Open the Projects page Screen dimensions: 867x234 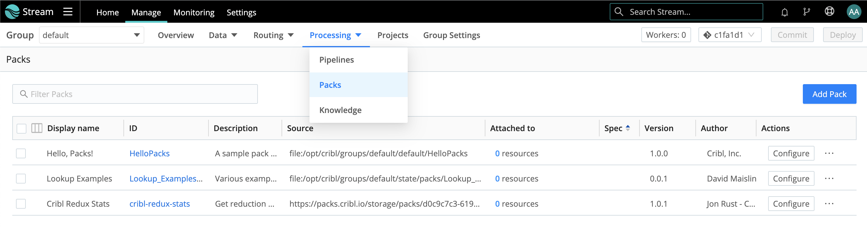393,35
